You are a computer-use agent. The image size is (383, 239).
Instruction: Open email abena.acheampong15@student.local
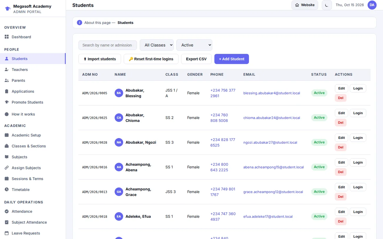(x=273, y=167)
